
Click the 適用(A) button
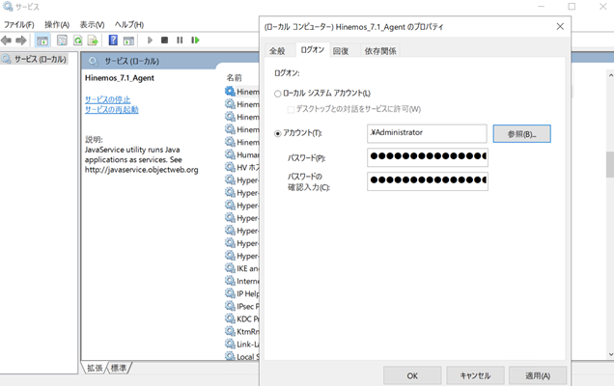(x=538, y=375)
